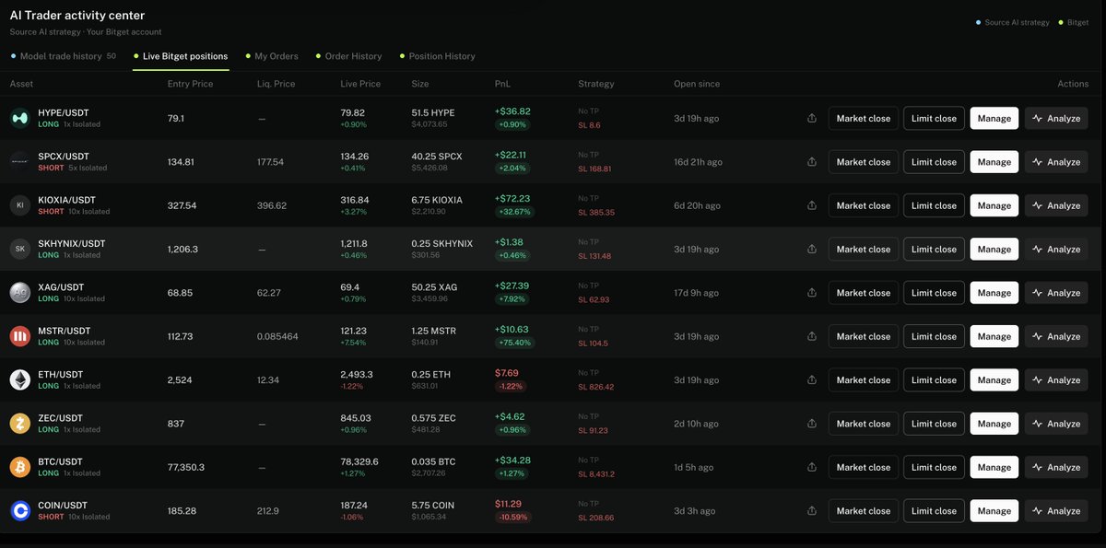Limit close the SKHYNIX/USDT position
Image resolution: width=1106 pixels, height=548 pixels.
point(934,249)
